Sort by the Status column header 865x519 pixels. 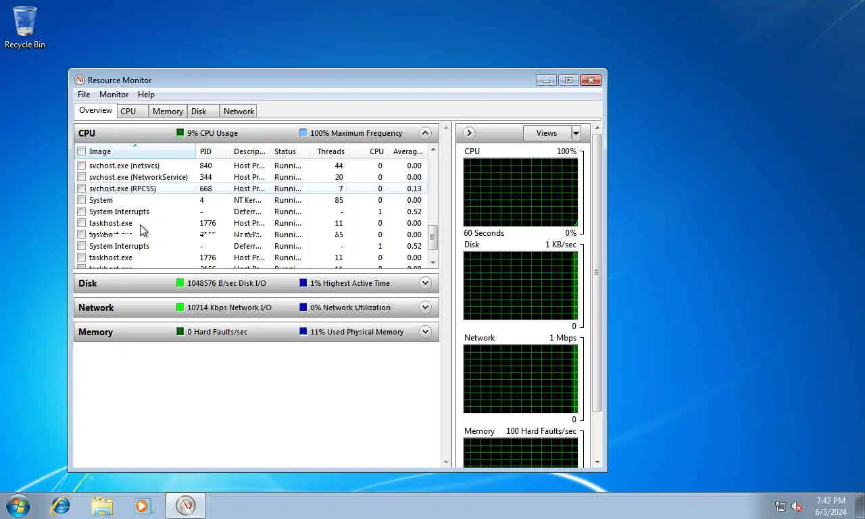[x=289, y=151]
